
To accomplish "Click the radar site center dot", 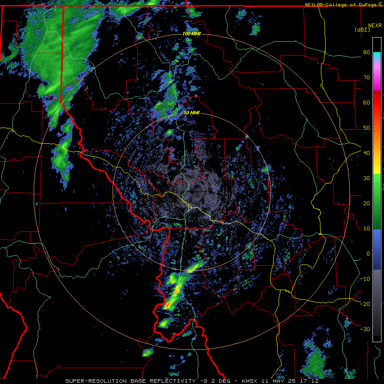I will coord(192,192).
